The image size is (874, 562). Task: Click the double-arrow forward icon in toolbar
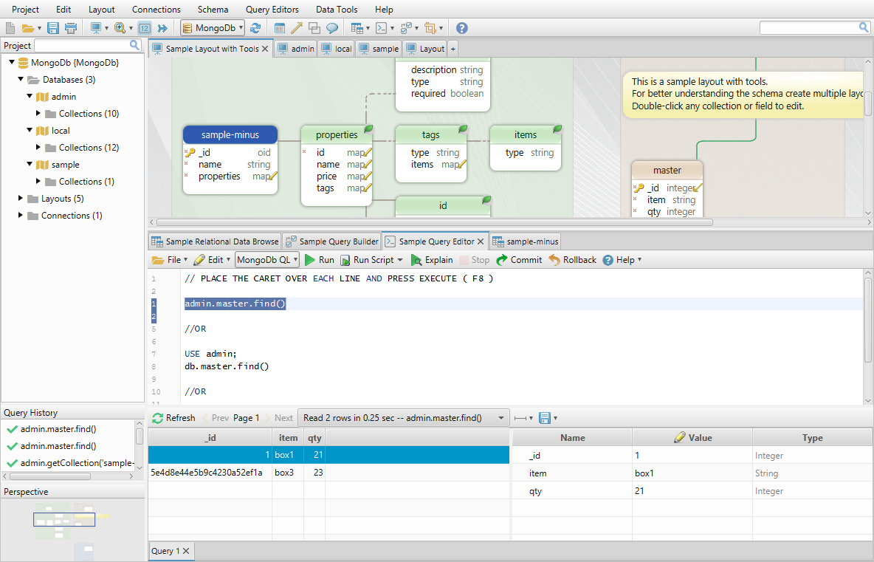(162, 28)
